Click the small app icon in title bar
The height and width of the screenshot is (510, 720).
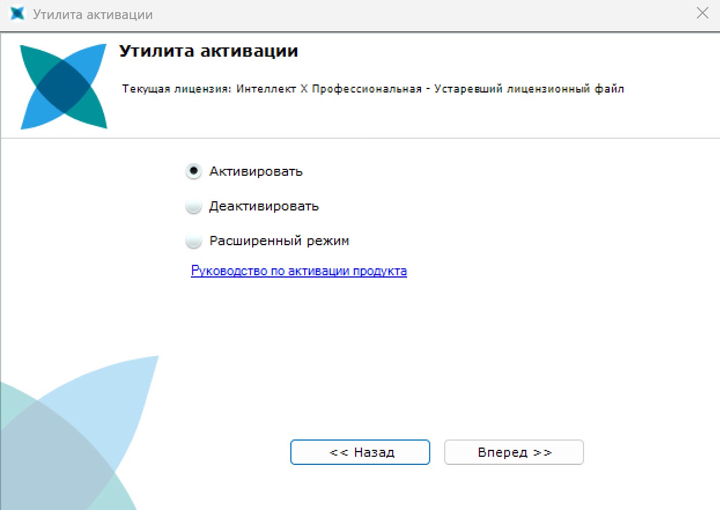[18, 14]
